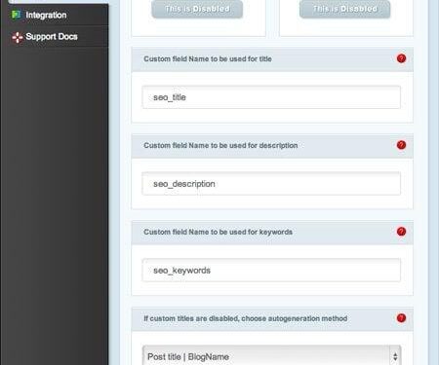The height and width of the screenshot is (365, 439).
Task: Focus the seo_title input field
Action: click(x=271, y=97)
